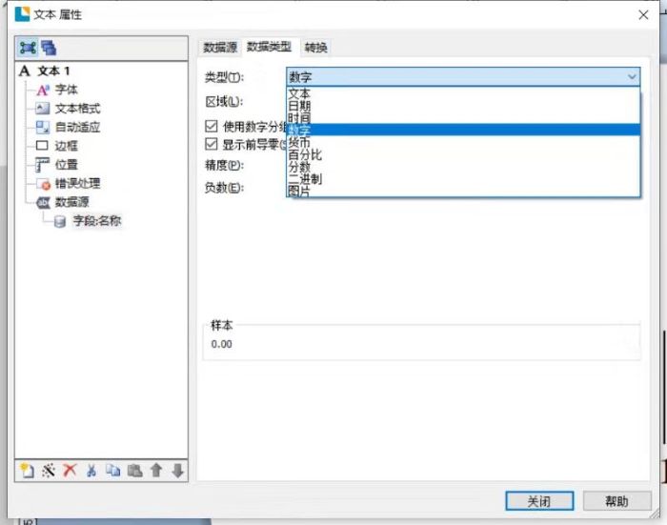Screen dimensions: 667x525
Task: Choose 百分比 from the type list
Action: (x=463, y=154)
